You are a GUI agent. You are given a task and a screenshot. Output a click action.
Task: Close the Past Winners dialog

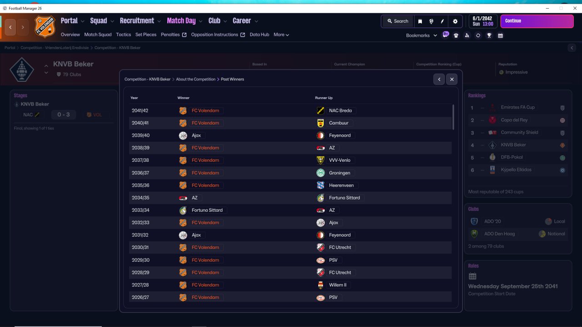452,79
